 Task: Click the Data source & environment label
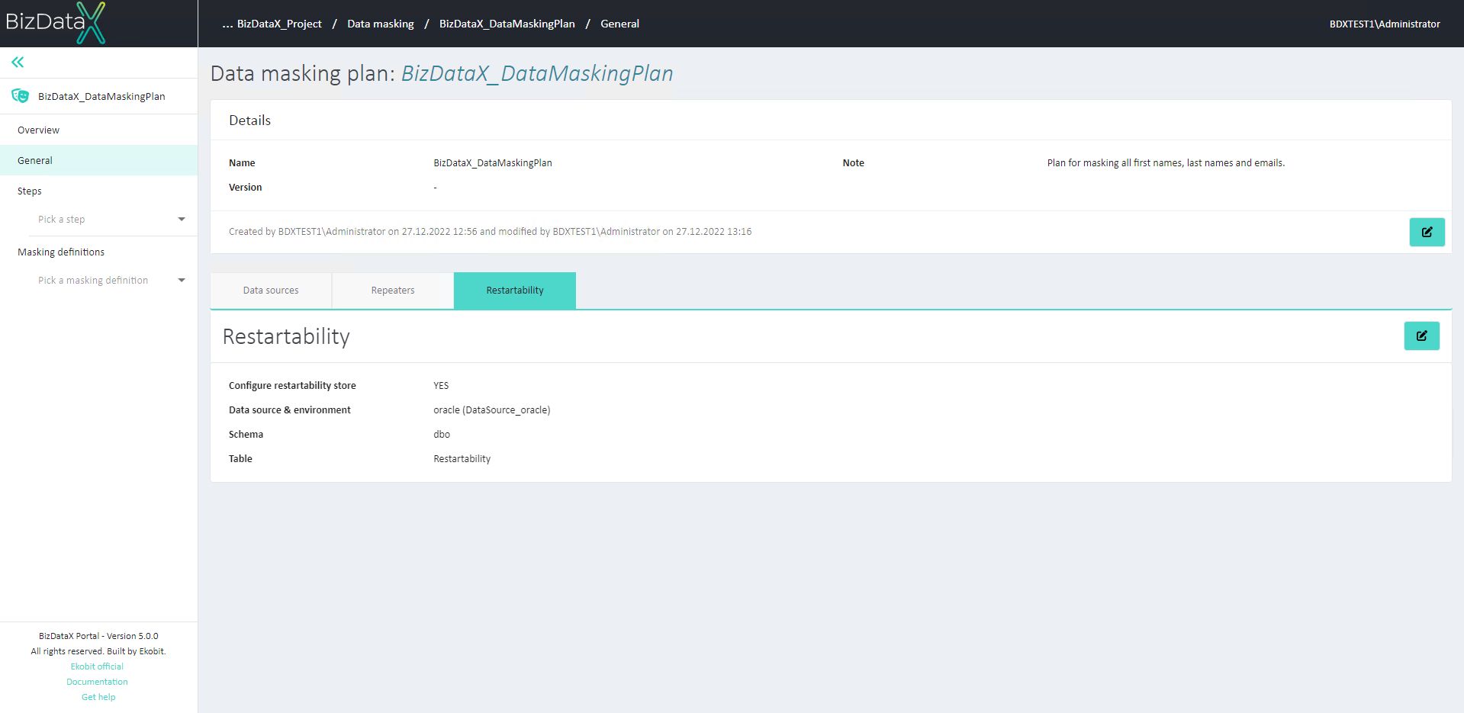click(290, 410)
